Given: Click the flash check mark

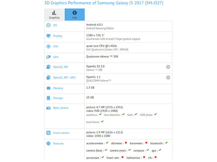Looking at the screenshot, I should pyautogui.click(x=136, y=114).
